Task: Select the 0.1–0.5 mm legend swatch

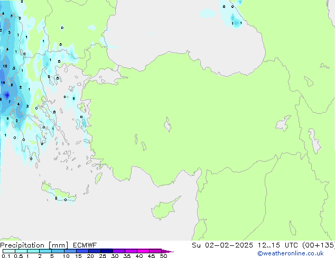Action: pos(9,251)
